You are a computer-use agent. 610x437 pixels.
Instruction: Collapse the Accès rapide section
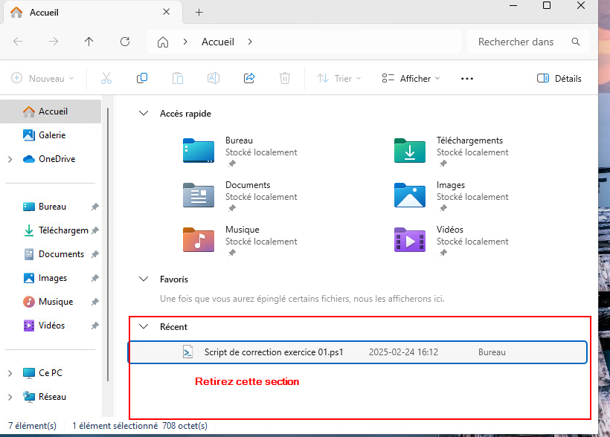pyautogui.click(x=144, y=113)
